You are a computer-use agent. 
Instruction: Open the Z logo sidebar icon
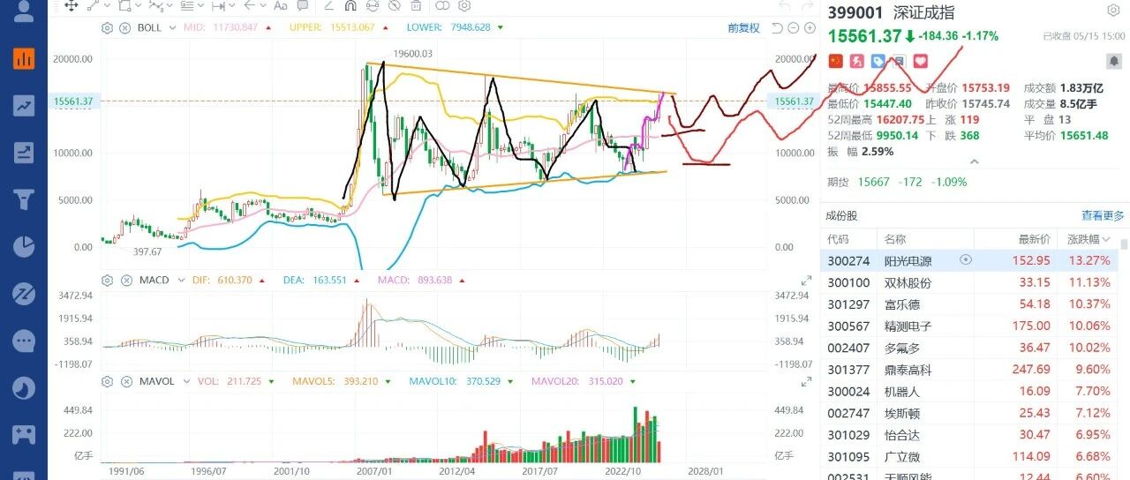tap(24, 293)
